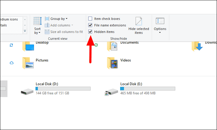Expand the layout gallery more arrow
The height and width of the screenshot is (130, 217).
click(25, 31)
